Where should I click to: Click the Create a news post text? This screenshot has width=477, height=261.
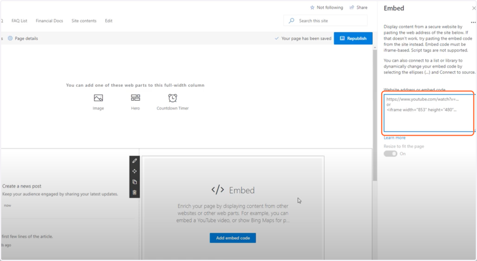(22, 186)
